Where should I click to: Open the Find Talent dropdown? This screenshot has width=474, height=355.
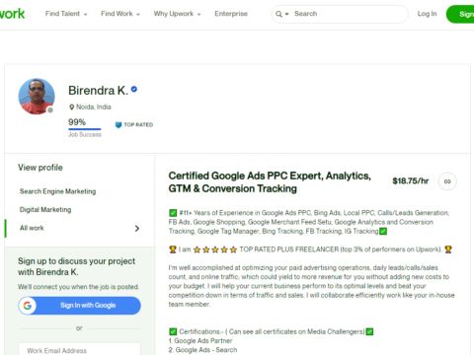tap(66, 14)
